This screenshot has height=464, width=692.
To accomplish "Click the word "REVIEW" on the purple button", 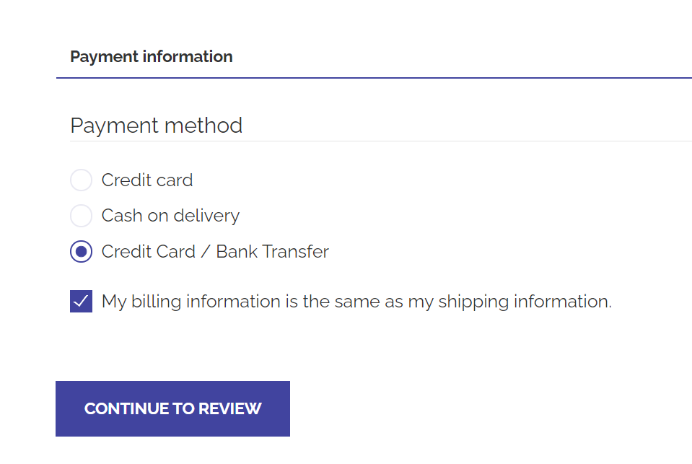I will click(x=230, y=409).
